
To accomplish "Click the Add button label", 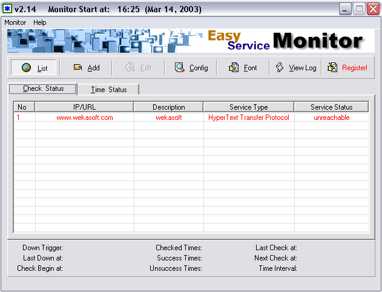I will pos(94,68).
